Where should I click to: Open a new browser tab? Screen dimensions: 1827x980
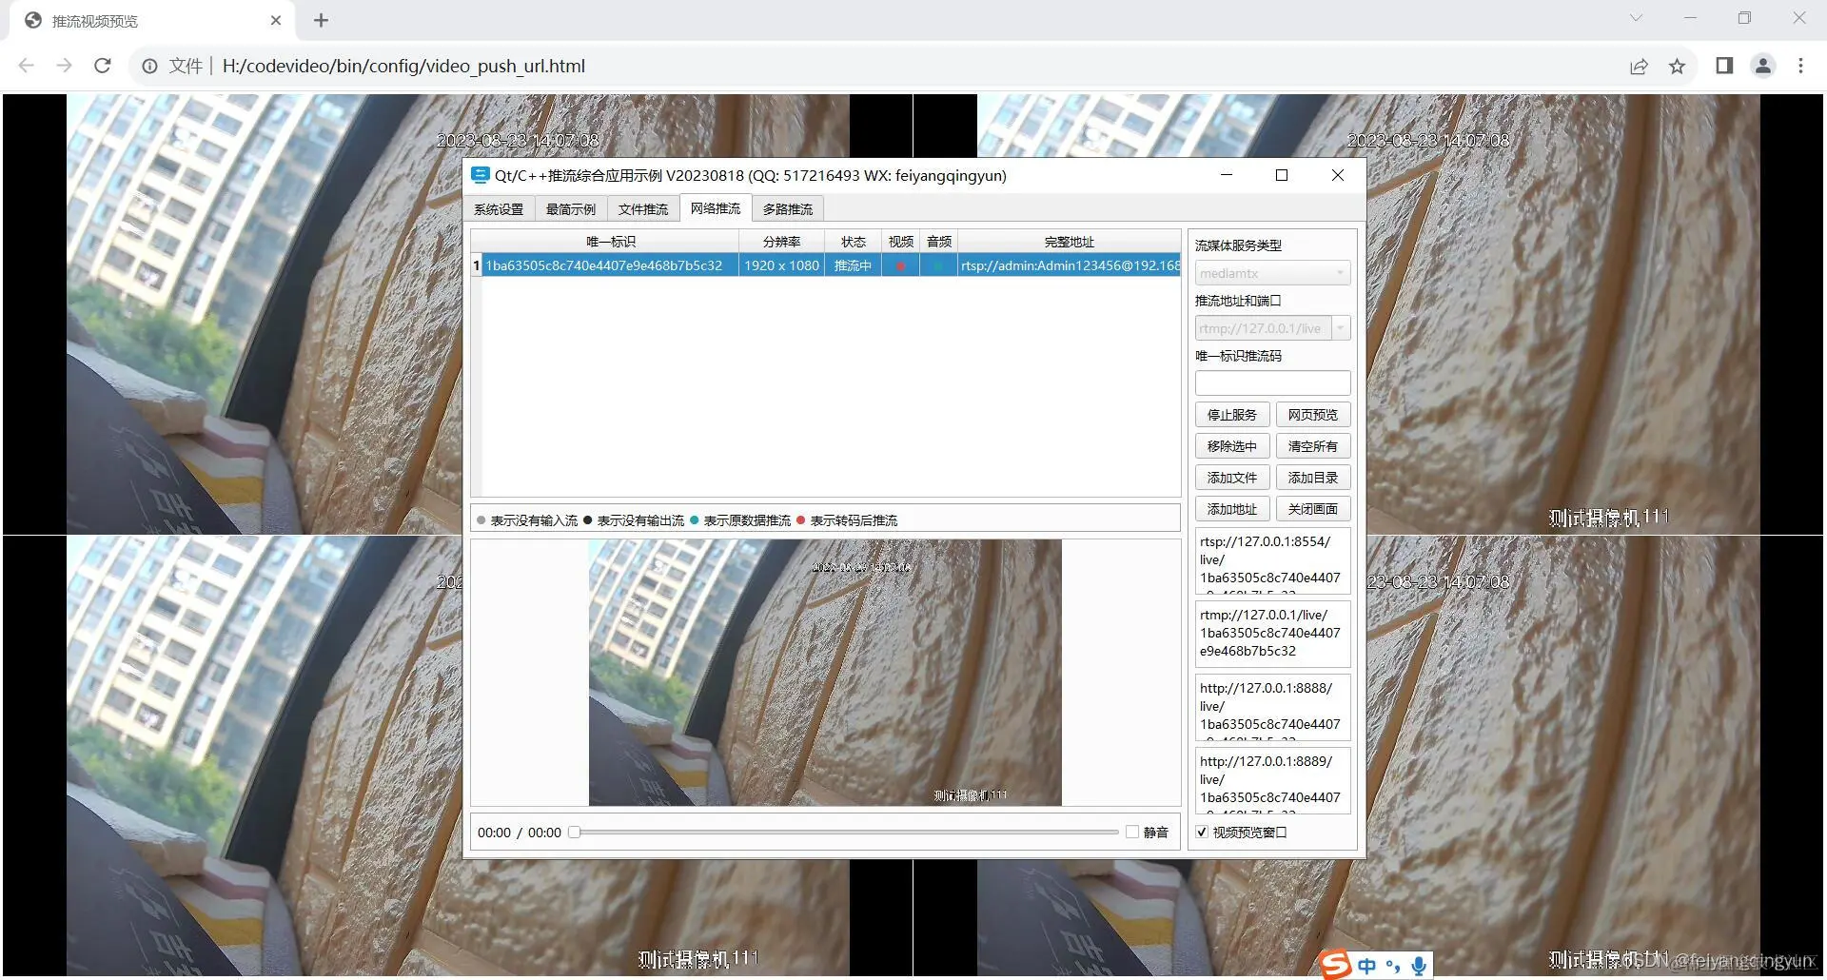point(321,20)
